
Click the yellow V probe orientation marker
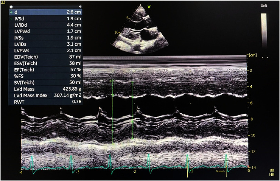[149, 7]
